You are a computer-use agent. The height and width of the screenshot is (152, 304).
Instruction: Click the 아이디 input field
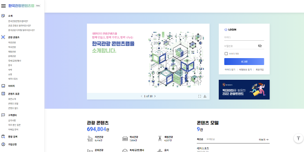tap(244, 37)
